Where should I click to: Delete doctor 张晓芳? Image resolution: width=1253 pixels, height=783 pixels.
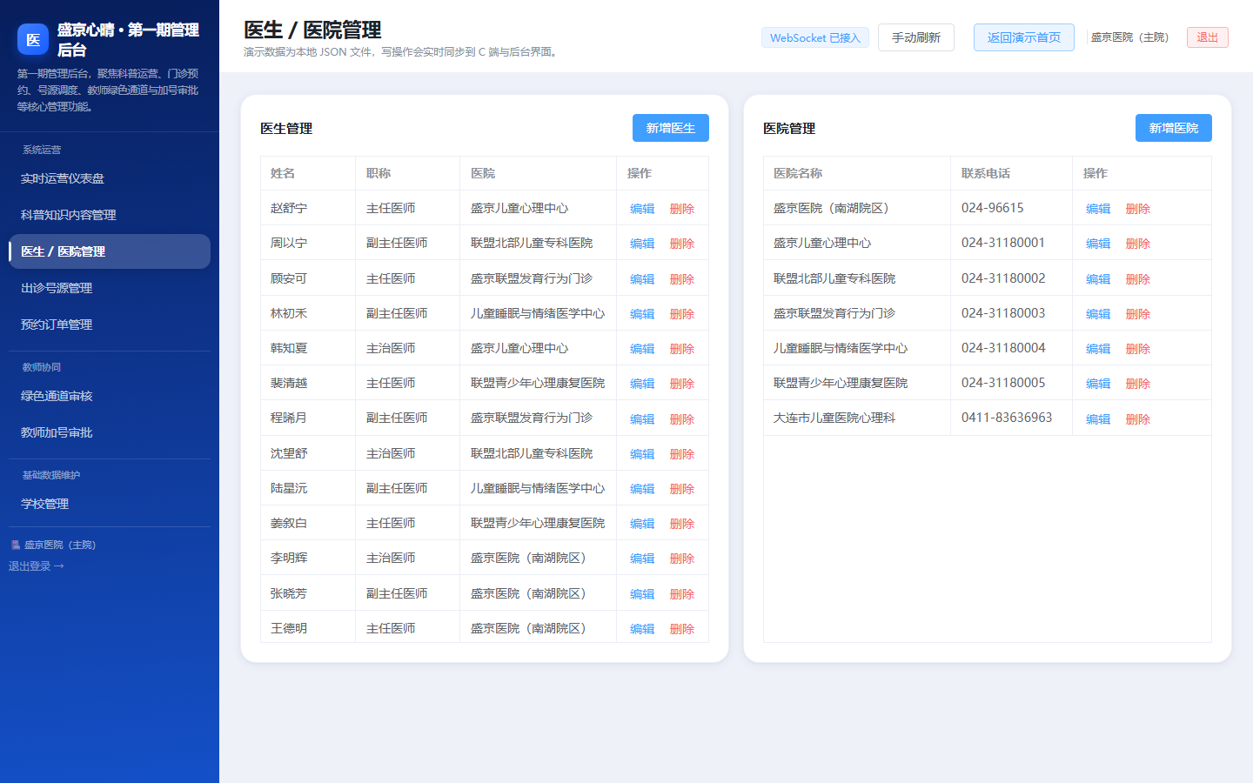point(682,594)
